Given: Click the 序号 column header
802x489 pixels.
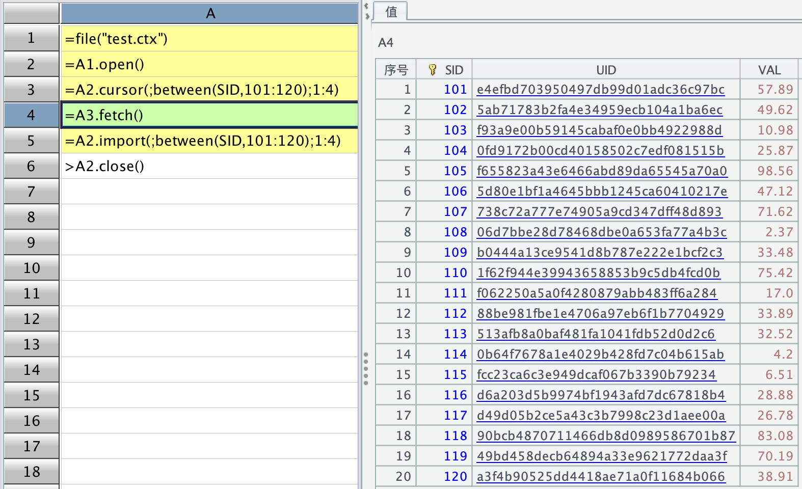Looking at the screenshot, I should 396,70.
